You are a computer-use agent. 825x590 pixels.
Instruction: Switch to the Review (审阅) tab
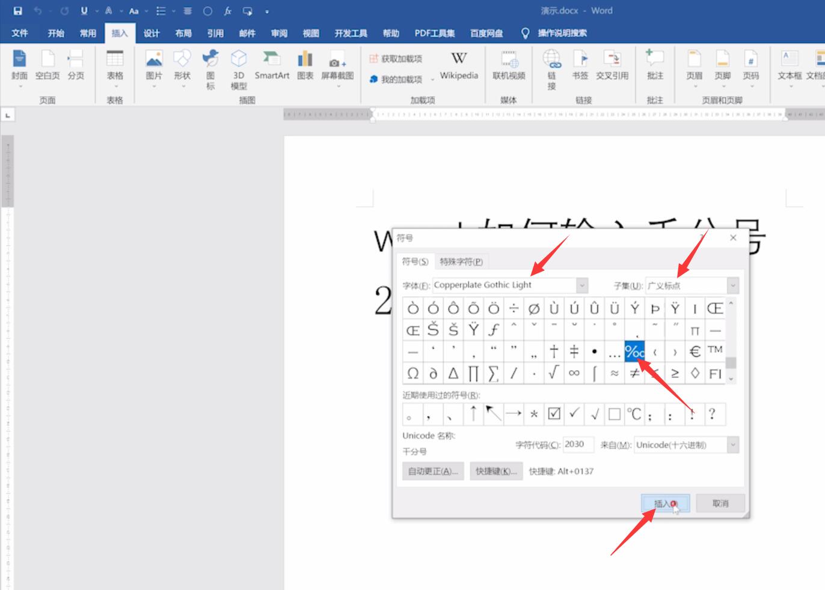(x=279, y=33)
